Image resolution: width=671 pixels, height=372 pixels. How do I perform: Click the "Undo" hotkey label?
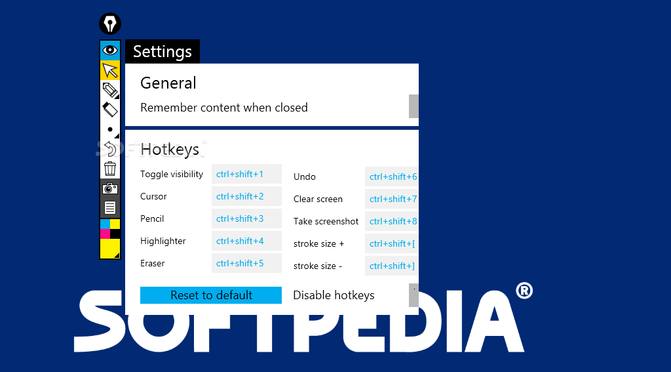tap(305, 176)
